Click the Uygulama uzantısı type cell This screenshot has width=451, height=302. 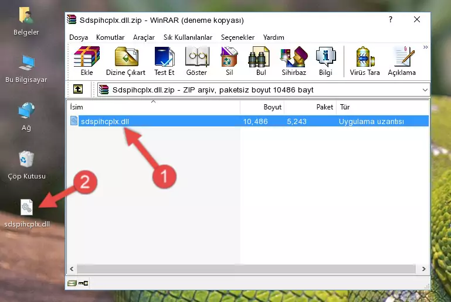click(371, 121)
